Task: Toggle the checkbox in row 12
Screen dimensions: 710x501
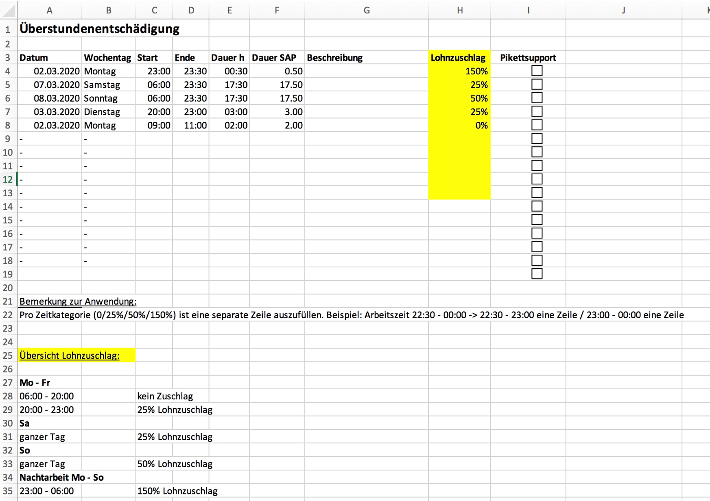Action: coord(537,179)
